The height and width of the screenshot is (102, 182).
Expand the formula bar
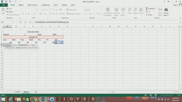click(x=180, y=22)
